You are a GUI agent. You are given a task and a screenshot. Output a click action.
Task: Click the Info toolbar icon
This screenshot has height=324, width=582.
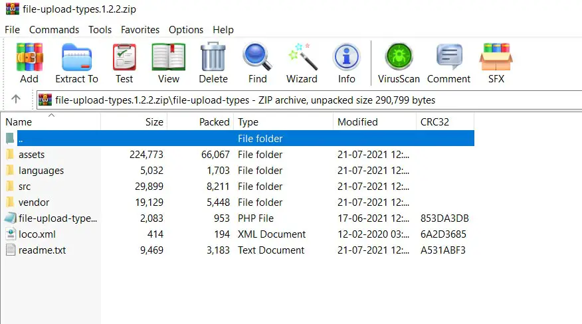coord(346,57)
